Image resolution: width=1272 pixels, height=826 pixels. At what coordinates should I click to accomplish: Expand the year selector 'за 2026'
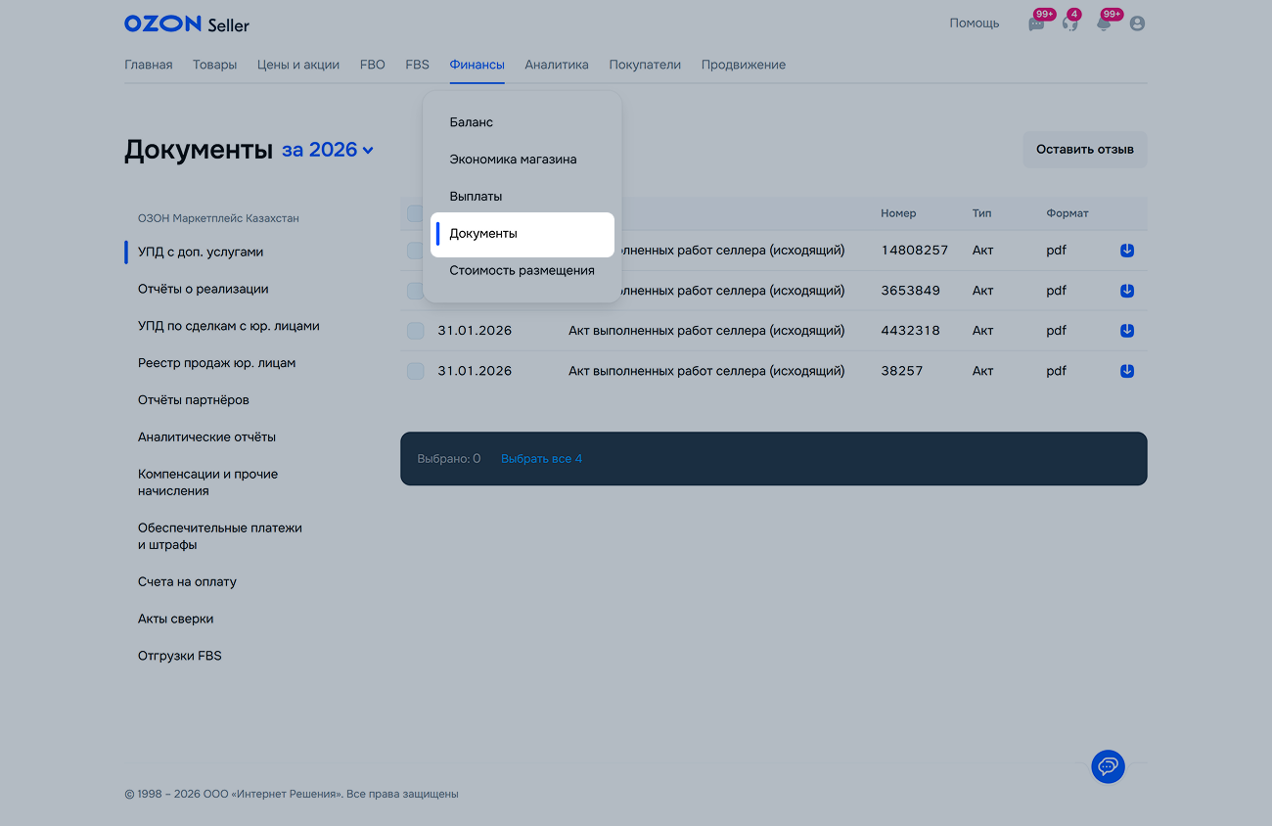tap(328, 150)
